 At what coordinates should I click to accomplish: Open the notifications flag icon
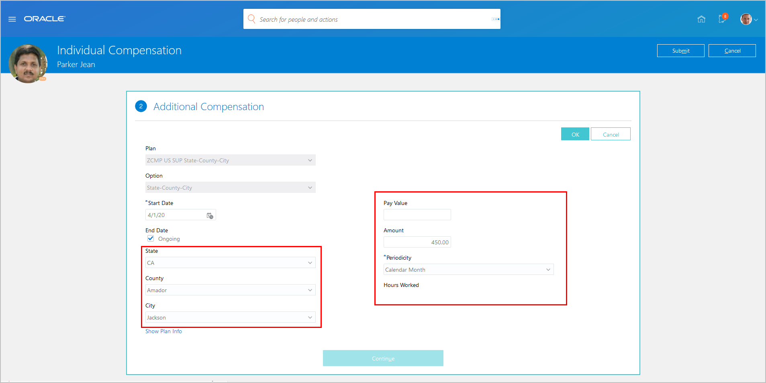tap(723, 19)
